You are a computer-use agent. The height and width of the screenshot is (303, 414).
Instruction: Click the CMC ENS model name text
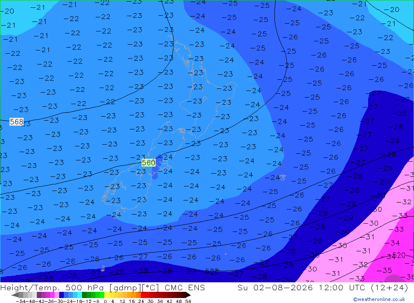pos(185,287)
